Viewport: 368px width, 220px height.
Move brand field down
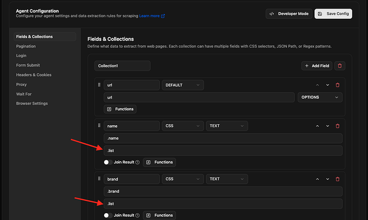pos(327,179)
